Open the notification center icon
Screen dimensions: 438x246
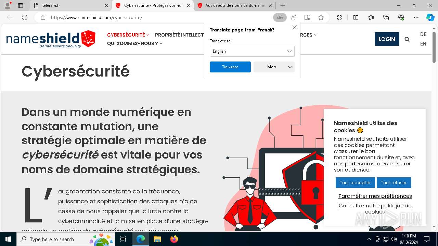pos(427,239)
